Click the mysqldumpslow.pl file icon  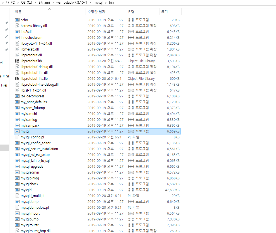click(x=17, y=207)
